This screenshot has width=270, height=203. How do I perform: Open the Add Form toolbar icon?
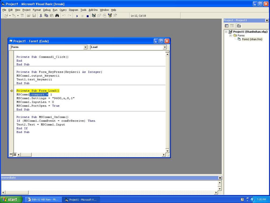point(14,16)
